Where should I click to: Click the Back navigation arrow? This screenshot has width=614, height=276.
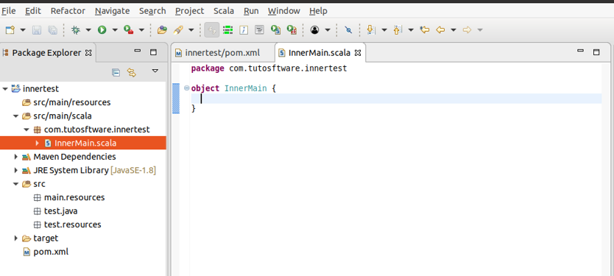click(x=440, y=29)
